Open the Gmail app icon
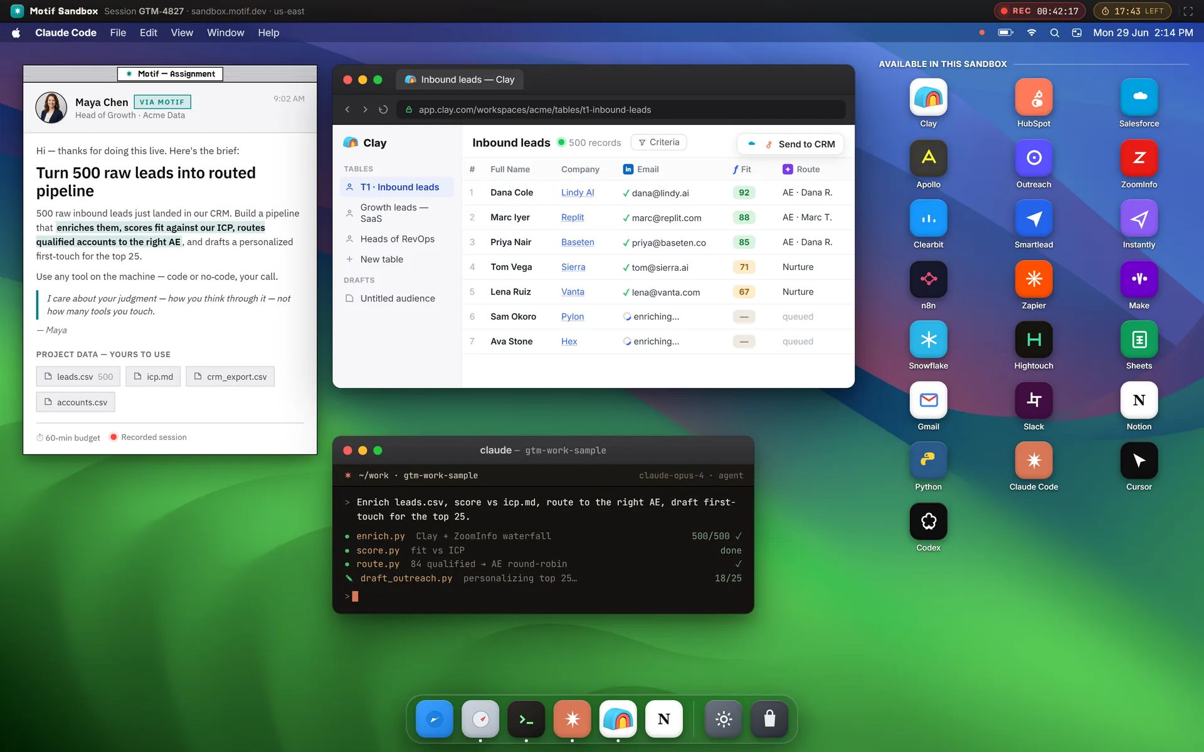 (x=928, y=400)
